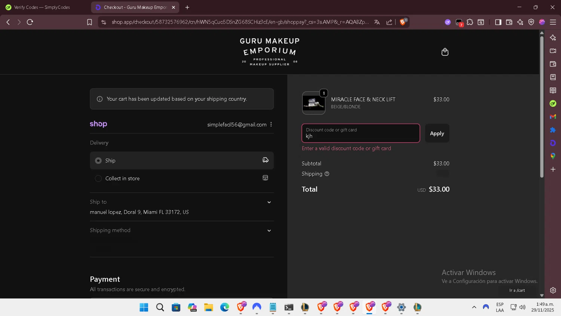The width and height of the screenshot is (561, 316).
Task: Launch Microsoft Edge from taskbar
Action: click(224, 307)
